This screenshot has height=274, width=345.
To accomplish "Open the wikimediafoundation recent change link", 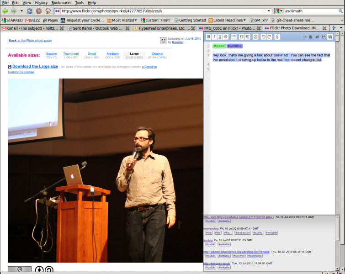I will (236, 252).
